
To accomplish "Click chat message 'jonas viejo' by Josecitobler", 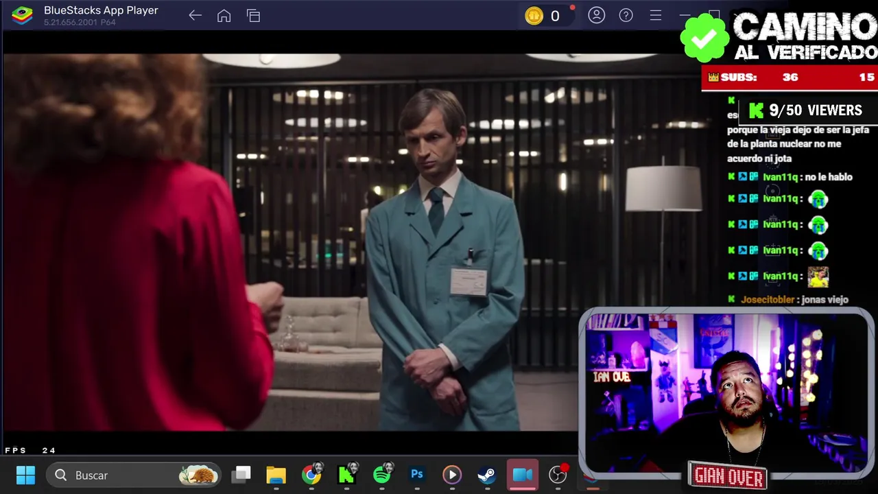I will coord(824,300).
